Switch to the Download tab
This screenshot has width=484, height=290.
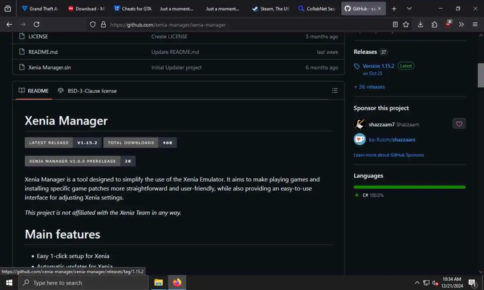(x=86, y=8)
